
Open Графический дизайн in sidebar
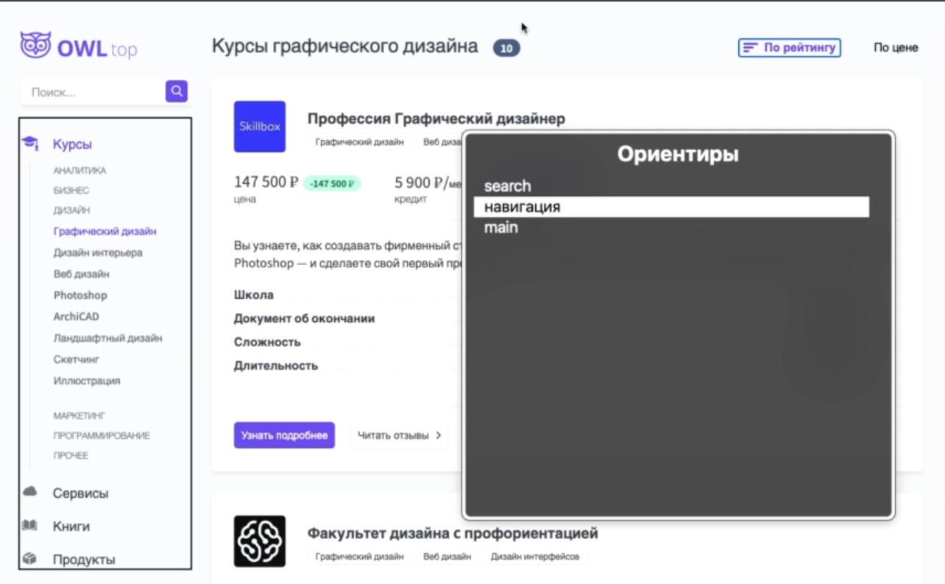click(x=105, y=231)
